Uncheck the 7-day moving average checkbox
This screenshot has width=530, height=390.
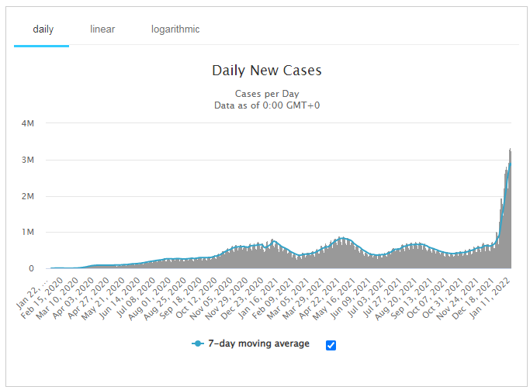331,345
